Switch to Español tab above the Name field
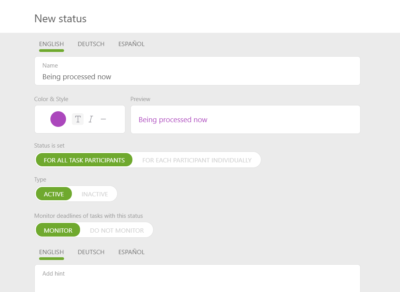The width and height of the screenshot is (400, 292). [x=131, y=44]
